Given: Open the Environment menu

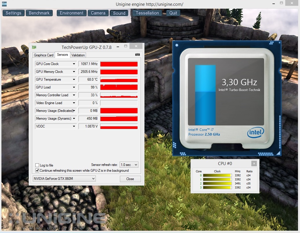Looking at the screenshot, I should [x=72, y=13].
